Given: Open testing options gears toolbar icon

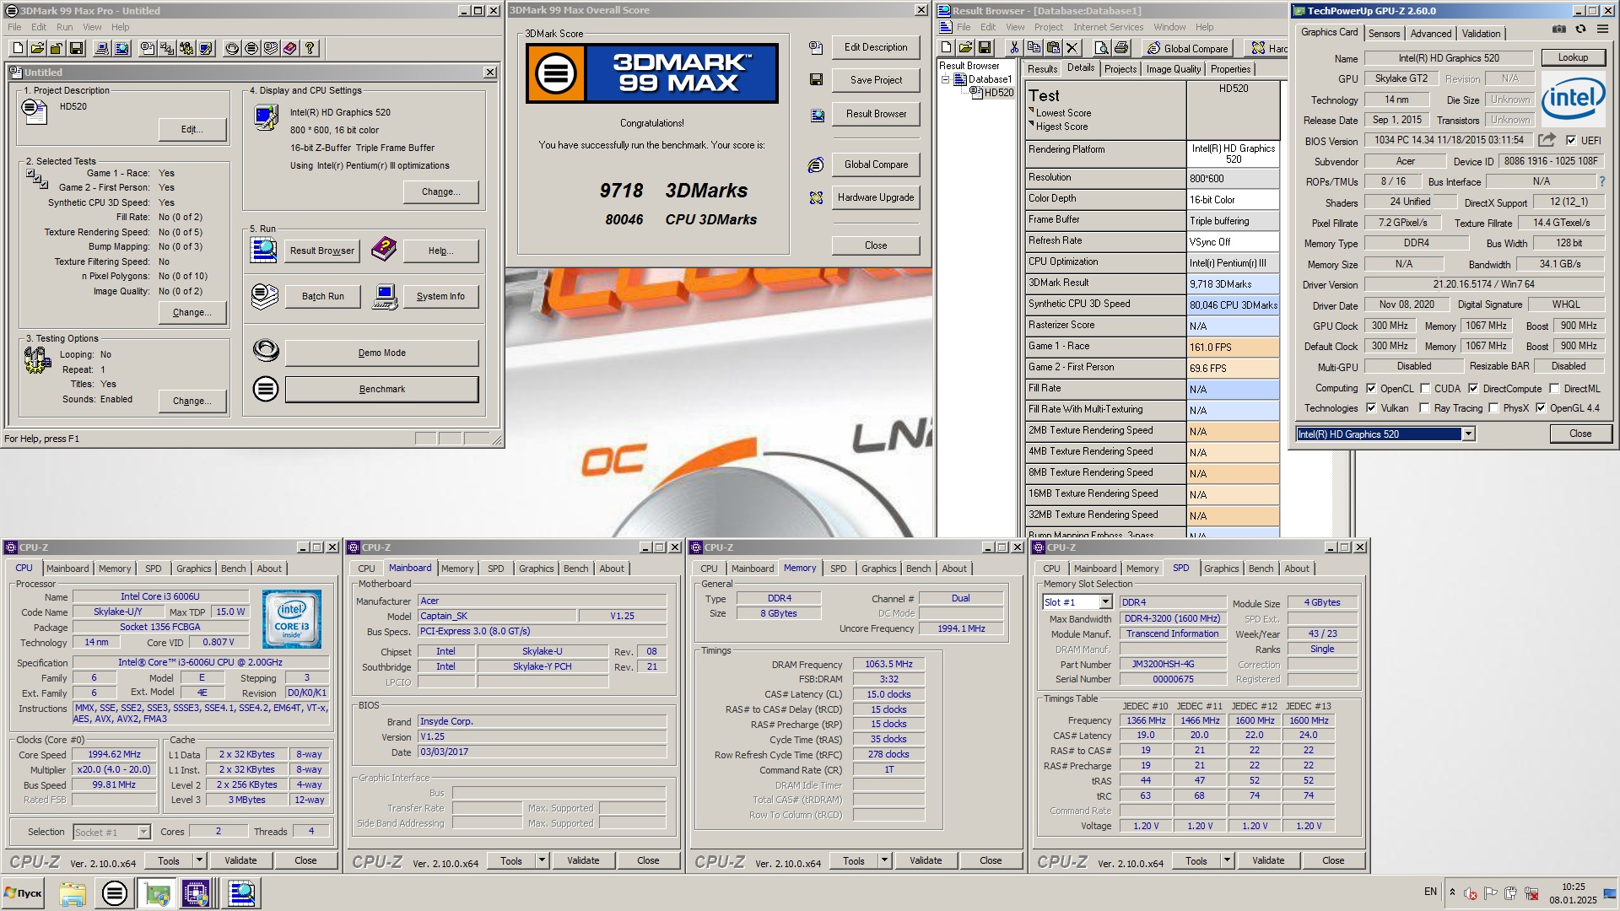Looking at the screenshot, I should 186,48.
